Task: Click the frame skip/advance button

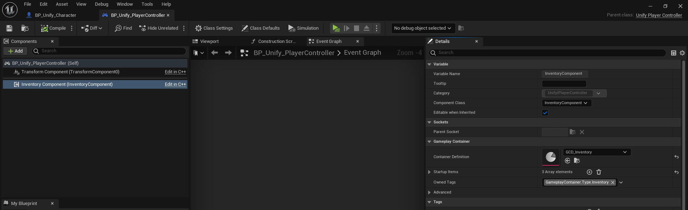Action: tap(347, 28)
